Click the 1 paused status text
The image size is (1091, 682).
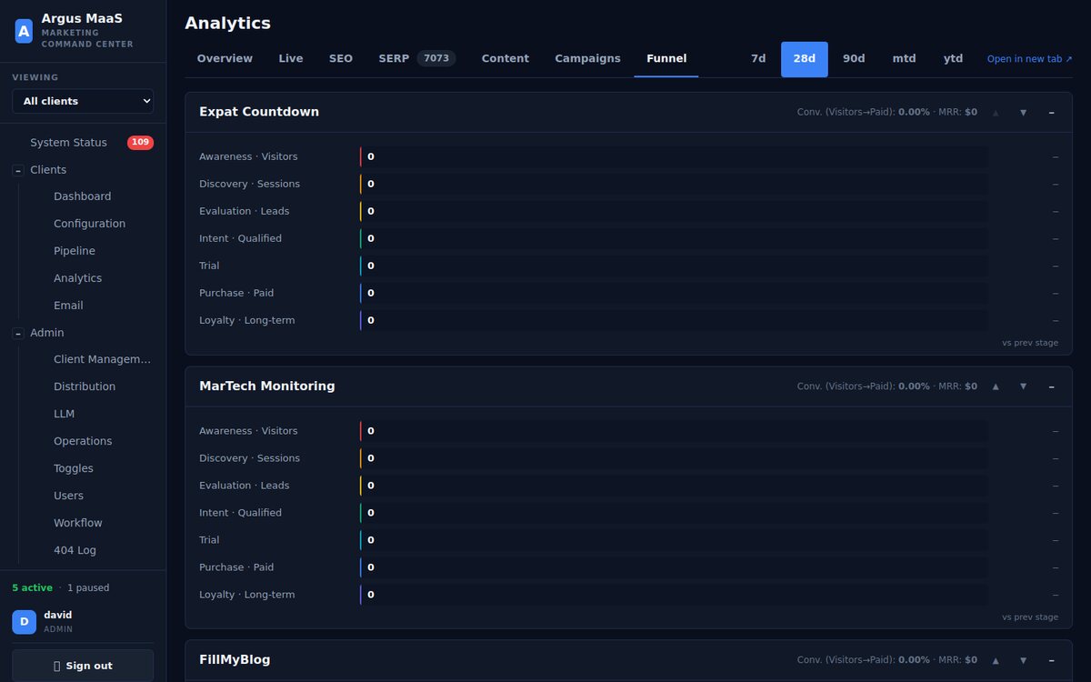[x=88, y=588]
